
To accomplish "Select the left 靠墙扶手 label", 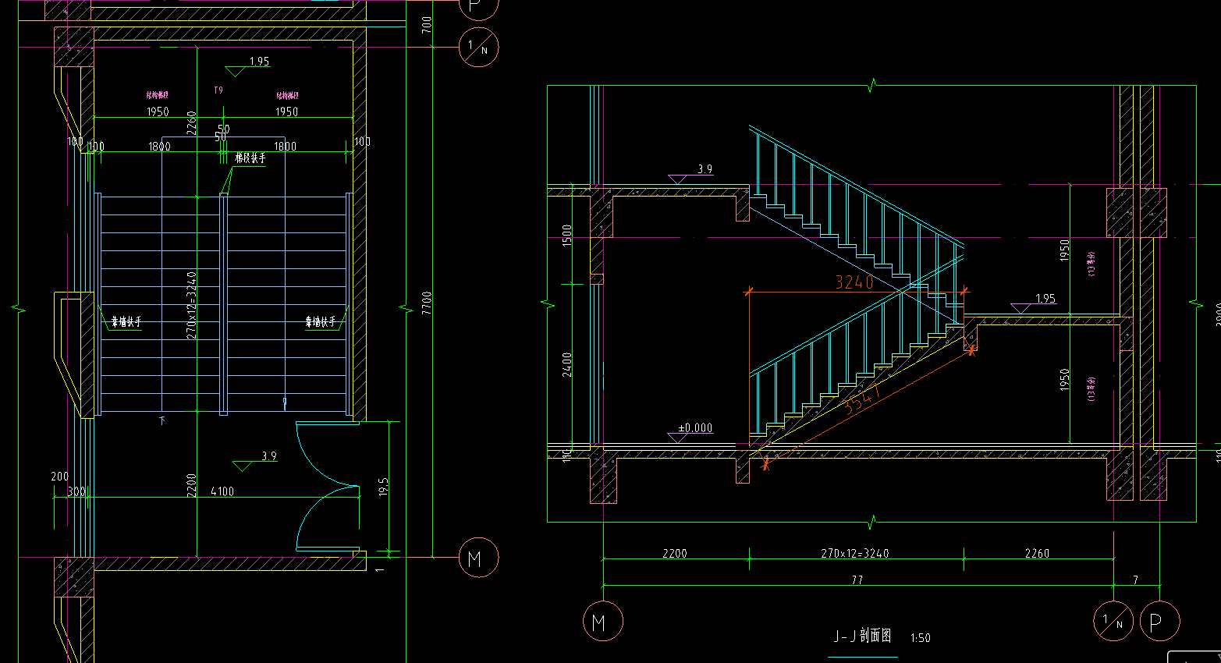I will coord(126,321).
